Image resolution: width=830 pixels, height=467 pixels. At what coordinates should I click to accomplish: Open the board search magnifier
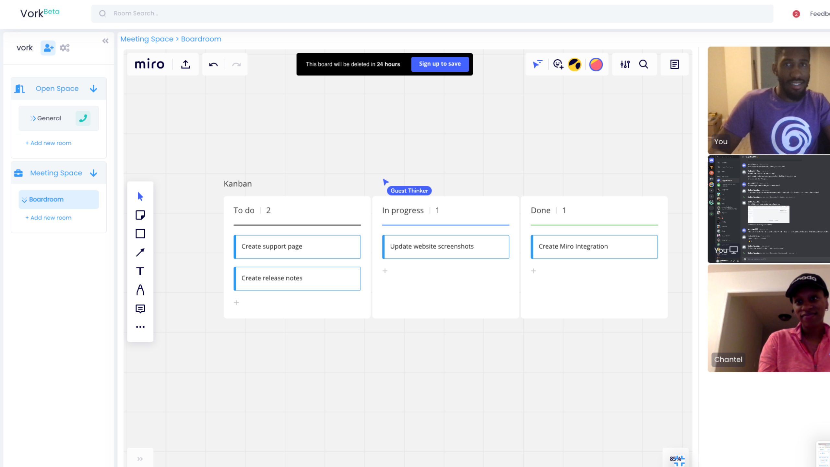point(644,64)
